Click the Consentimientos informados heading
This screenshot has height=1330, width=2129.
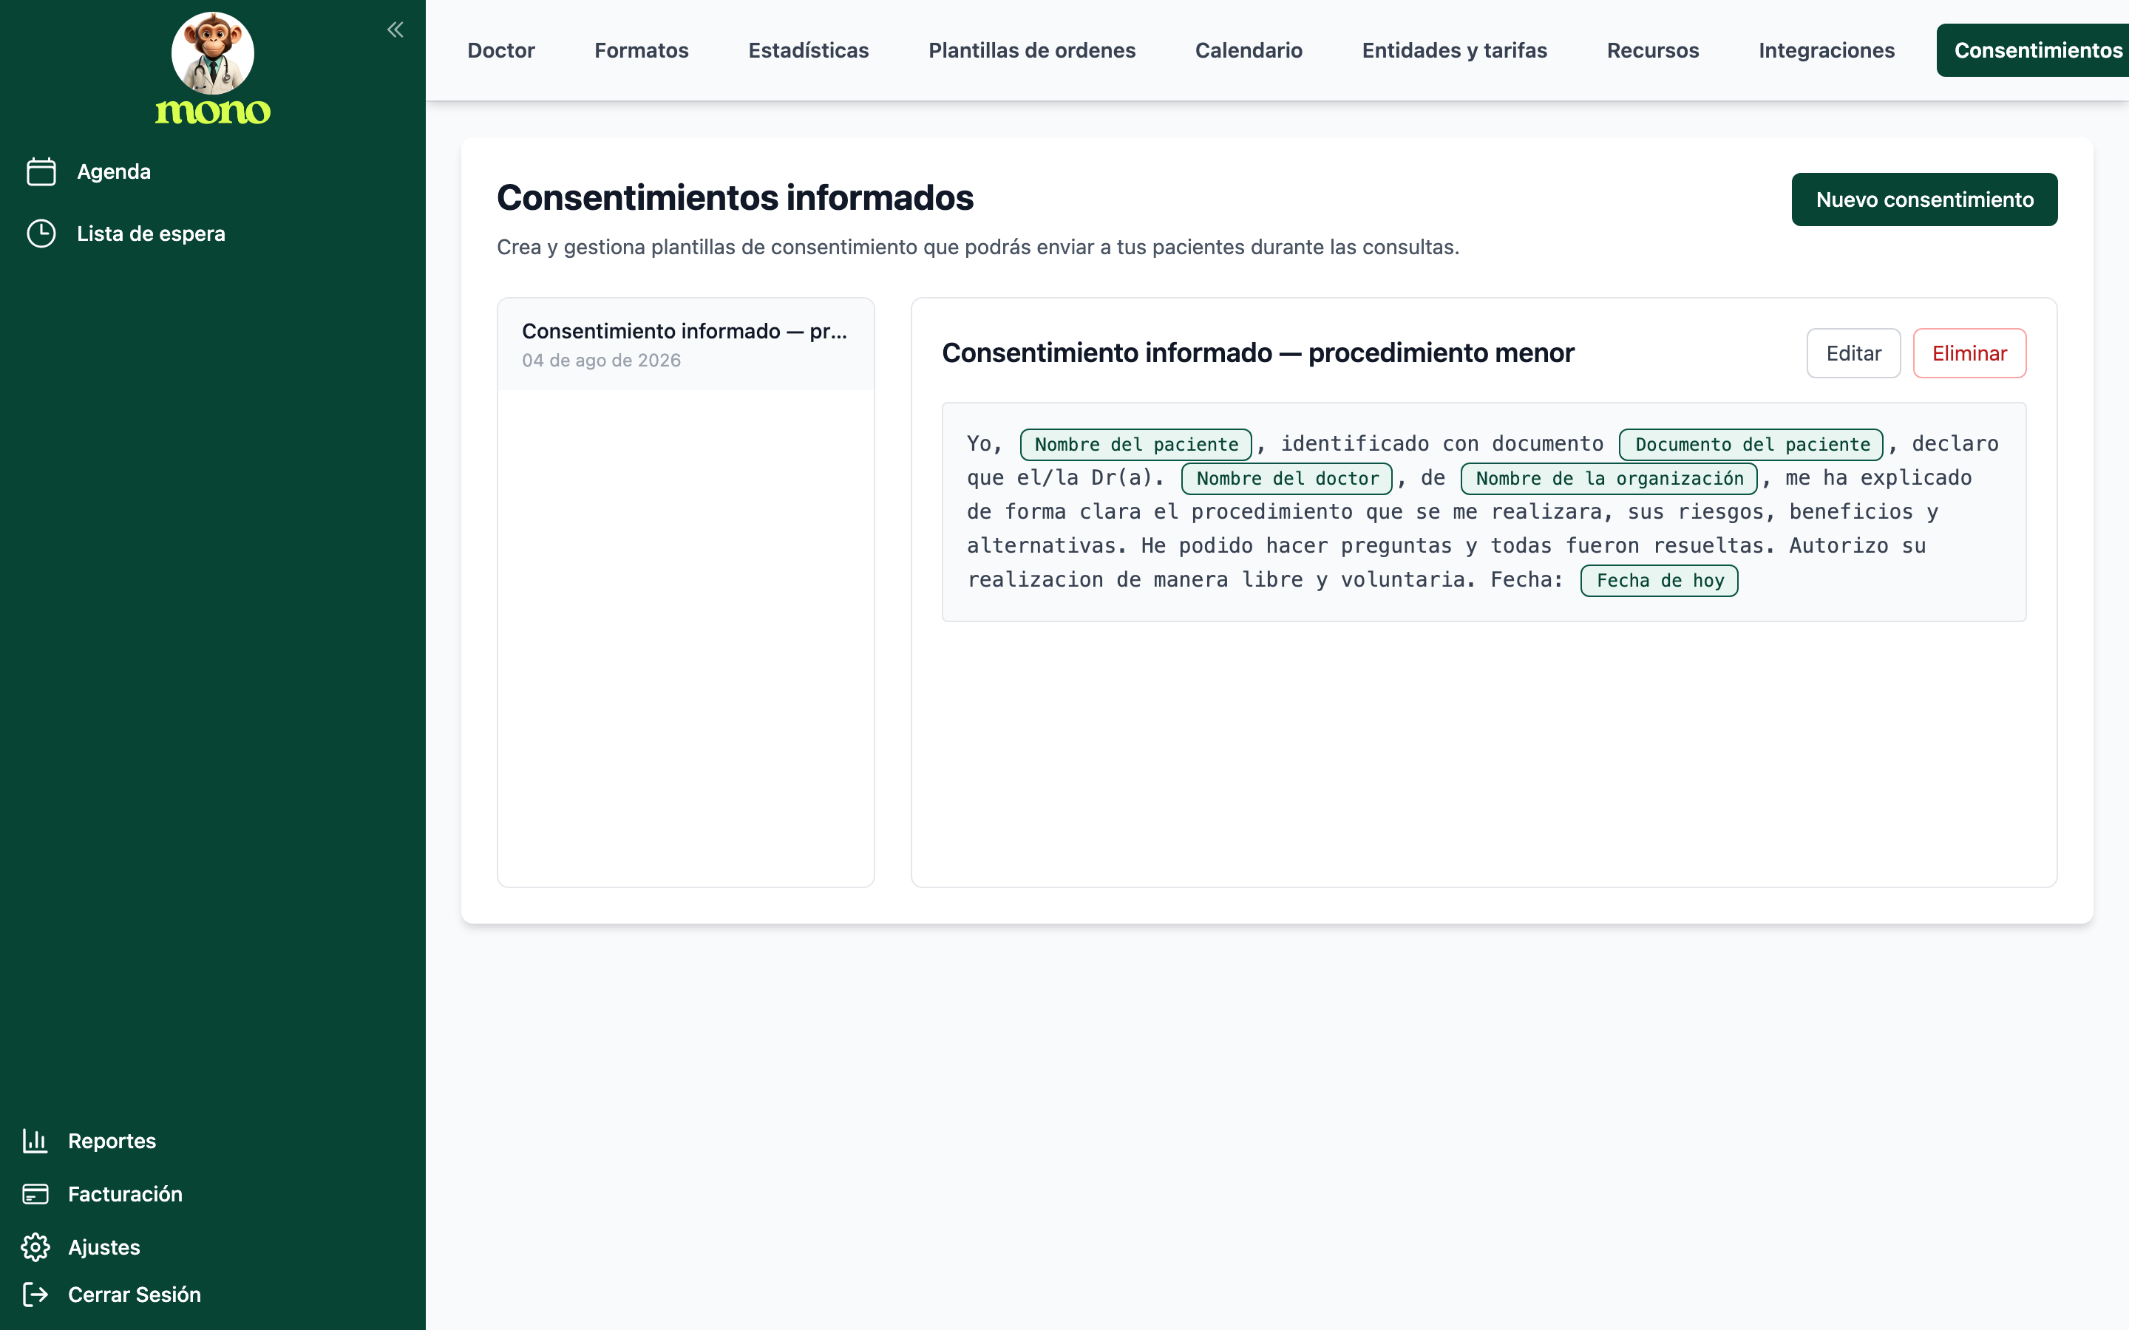coord(735,198)
